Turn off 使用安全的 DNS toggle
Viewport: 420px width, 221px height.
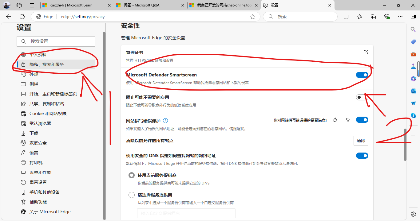[362, 156]
